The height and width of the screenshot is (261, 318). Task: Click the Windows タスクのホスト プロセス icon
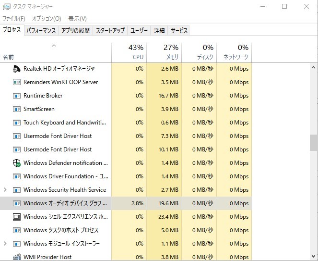(x=17, y=230)
